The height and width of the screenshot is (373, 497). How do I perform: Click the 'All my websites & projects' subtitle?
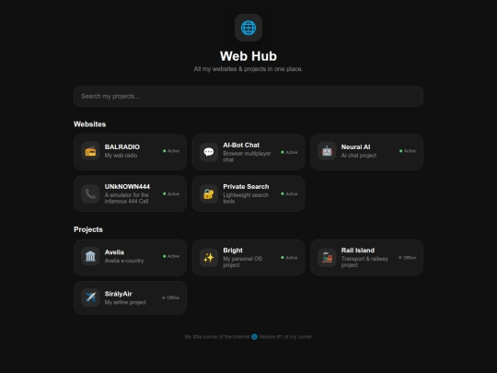[248, 69]
